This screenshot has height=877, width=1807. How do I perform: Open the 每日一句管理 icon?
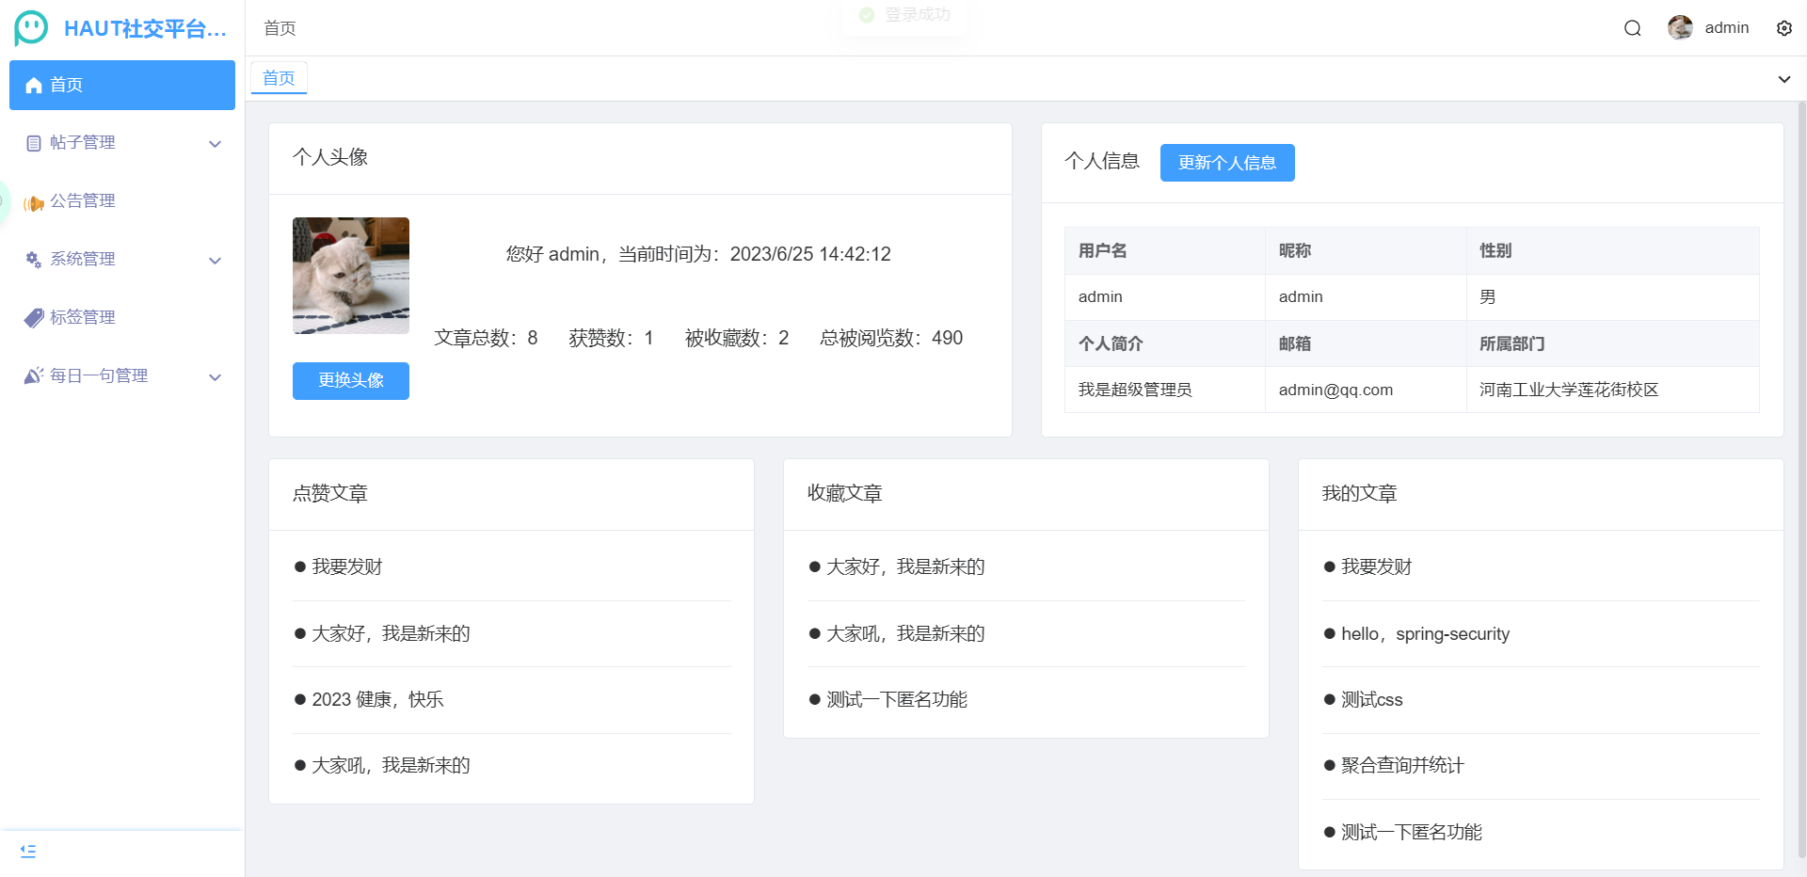(34, 375)
